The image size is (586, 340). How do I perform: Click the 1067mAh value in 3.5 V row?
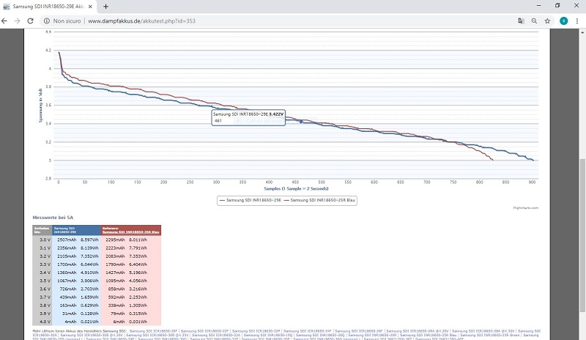pos(67,281)
